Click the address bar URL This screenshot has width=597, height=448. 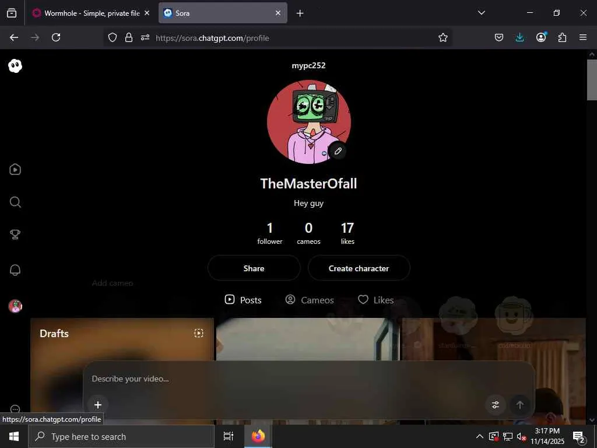(x=212, y=38)
